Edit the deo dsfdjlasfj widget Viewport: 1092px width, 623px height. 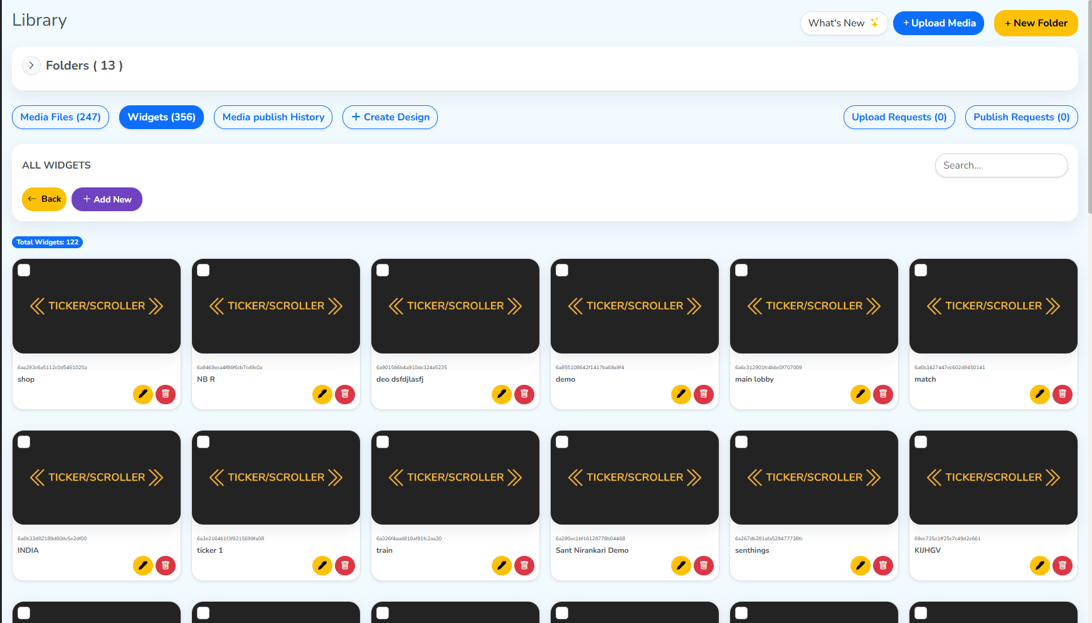502,394
